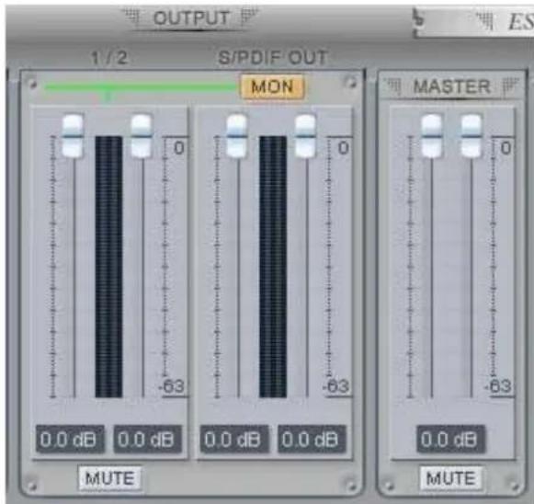Click the green stereo link bar

coord(142,87)
